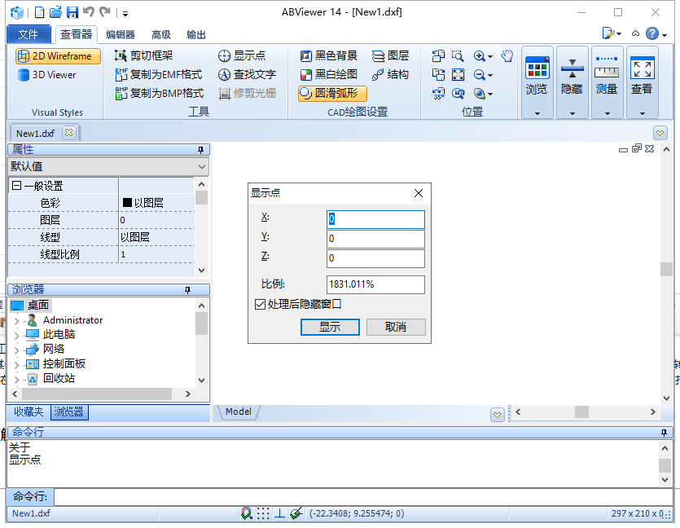Select the 2D Wireframe visual style
680x528 pixels.
pos(54,56)
